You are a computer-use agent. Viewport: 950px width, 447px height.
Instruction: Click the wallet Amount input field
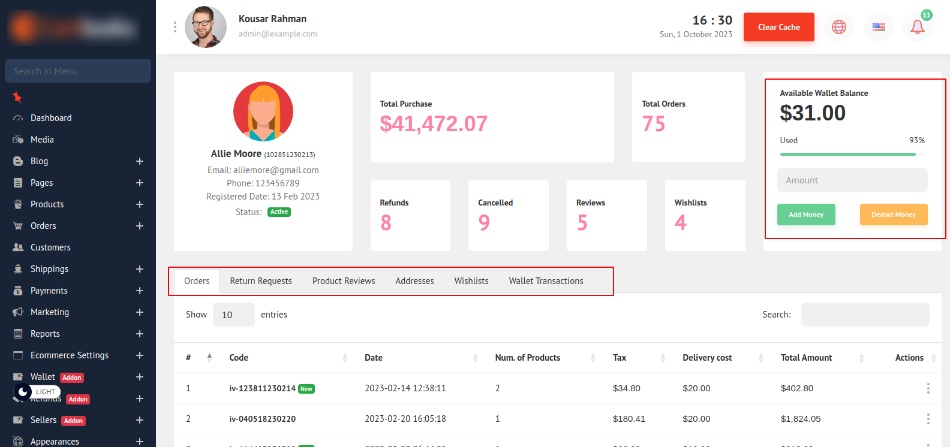[852, 180]
